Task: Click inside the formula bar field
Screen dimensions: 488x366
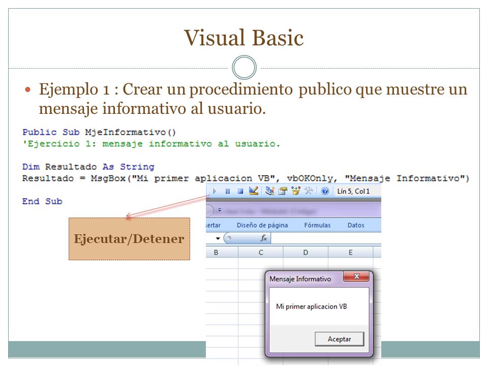Action: pos(326,238)
